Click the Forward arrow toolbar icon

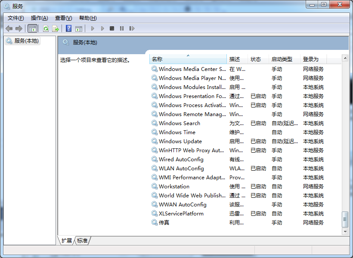coord(19,28)
